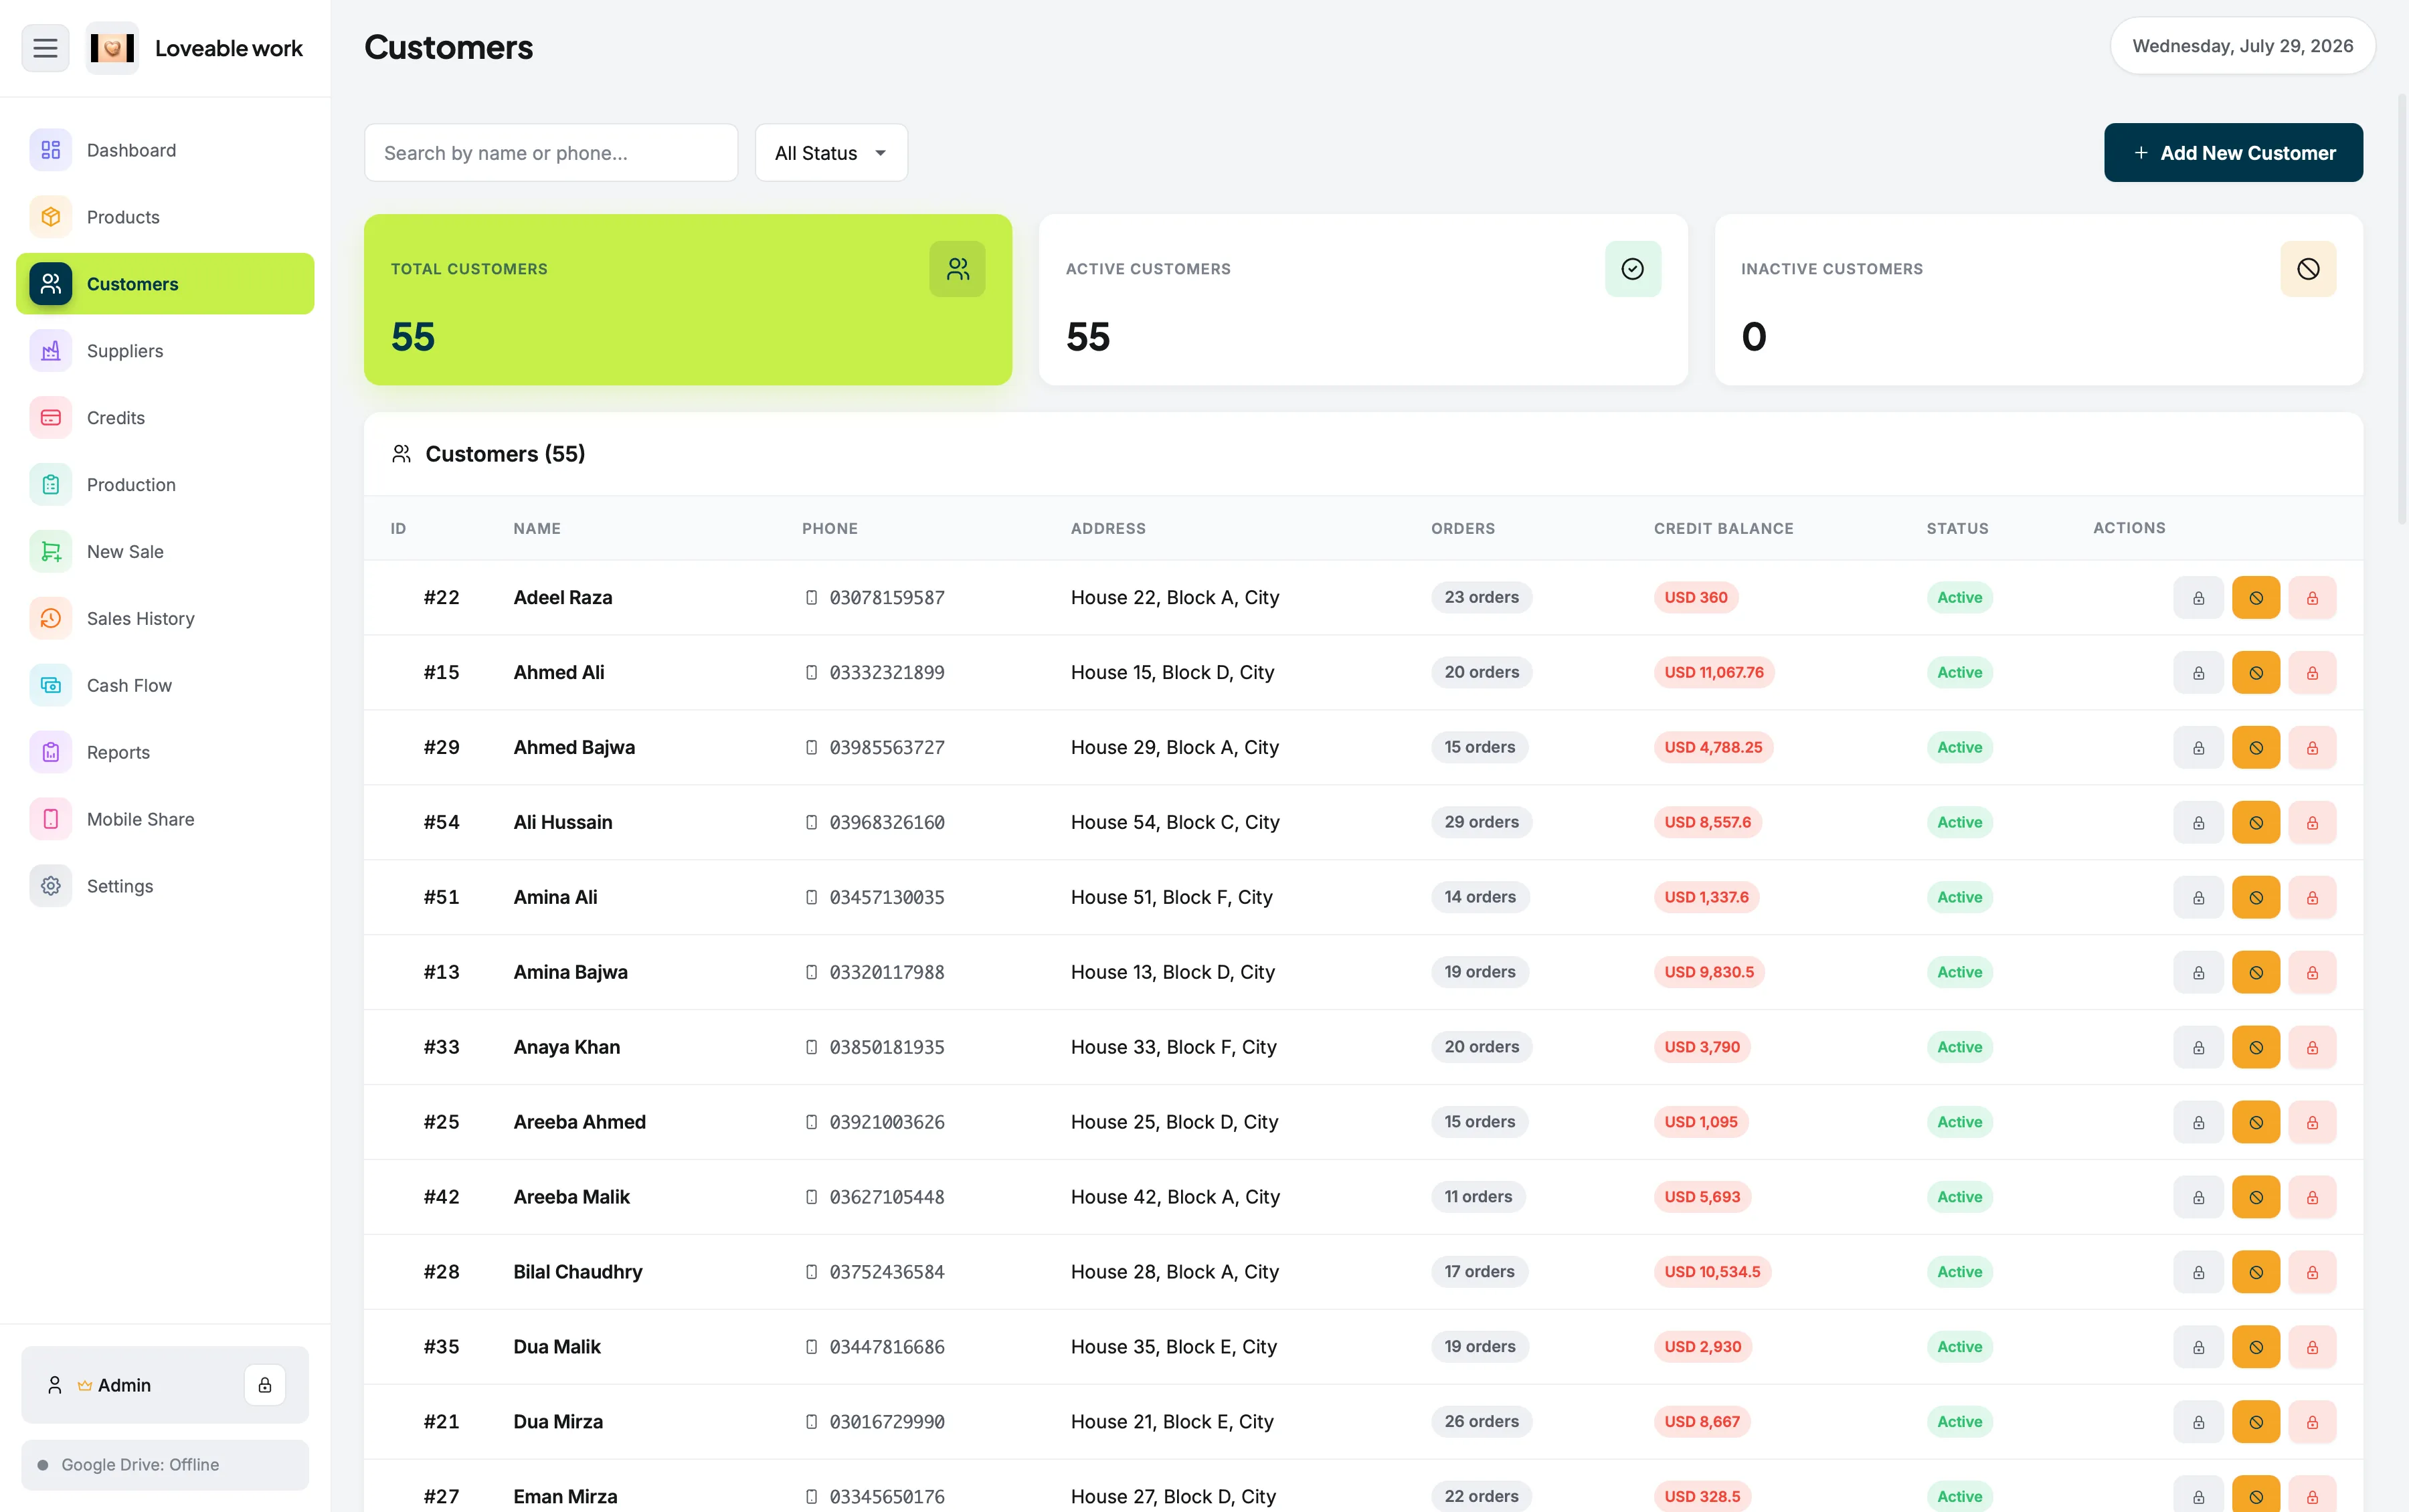Open the Dashboard page
Image resolution: width=2409 pixels, height=1512 pixels.
(x=165, y=150)
